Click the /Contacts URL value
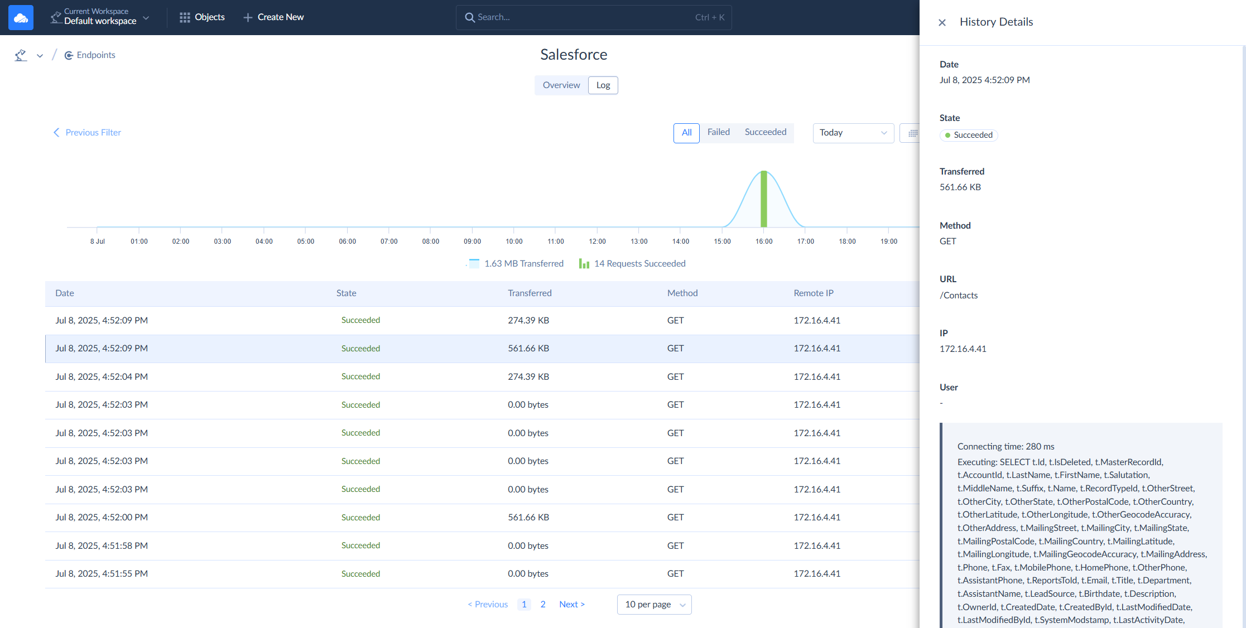The width and height of the screenshot is (1246, 628). click(x=959, y=296)
